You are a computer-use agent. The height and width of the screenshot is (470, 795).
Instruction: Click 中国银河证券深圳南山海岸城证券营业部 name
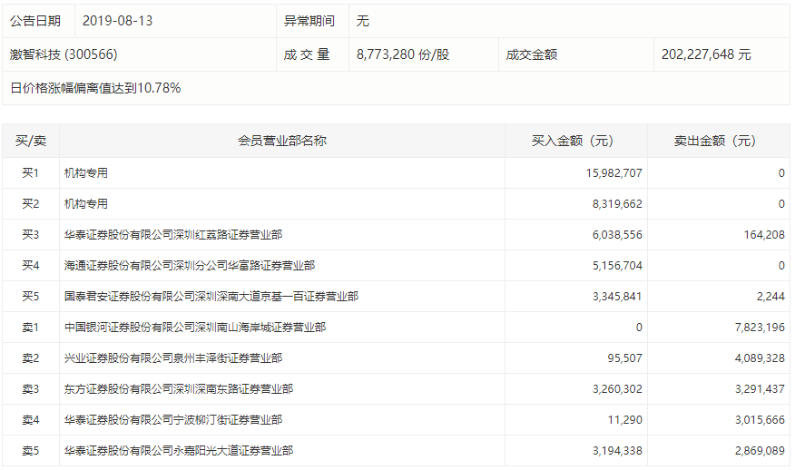(195, 327)
